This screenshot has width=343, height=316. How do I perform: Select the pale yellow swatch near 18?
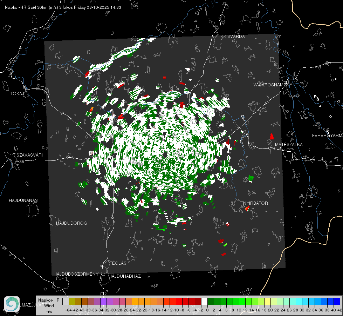pyautogui.click(x=268, y=302)
